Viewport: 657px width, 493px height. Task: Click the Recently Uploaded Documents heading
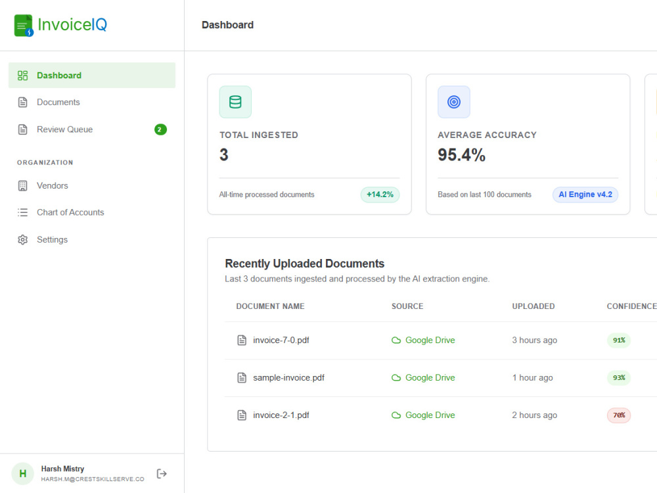305,264
